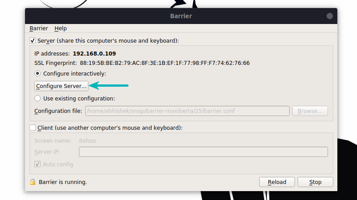Enable the Client checkbox

(x=33, y=128)
